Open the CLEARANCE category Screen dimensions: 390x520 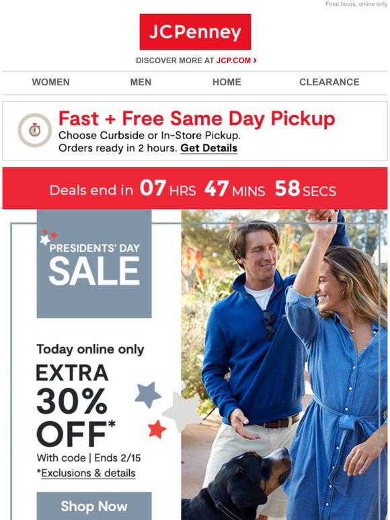(x=329, y=82)
